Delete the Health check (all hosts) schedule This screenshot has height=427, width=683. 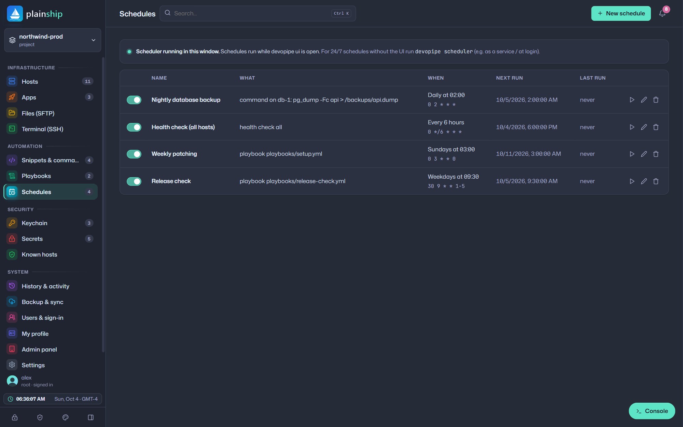pyautogui.click(x=656, y=127)
